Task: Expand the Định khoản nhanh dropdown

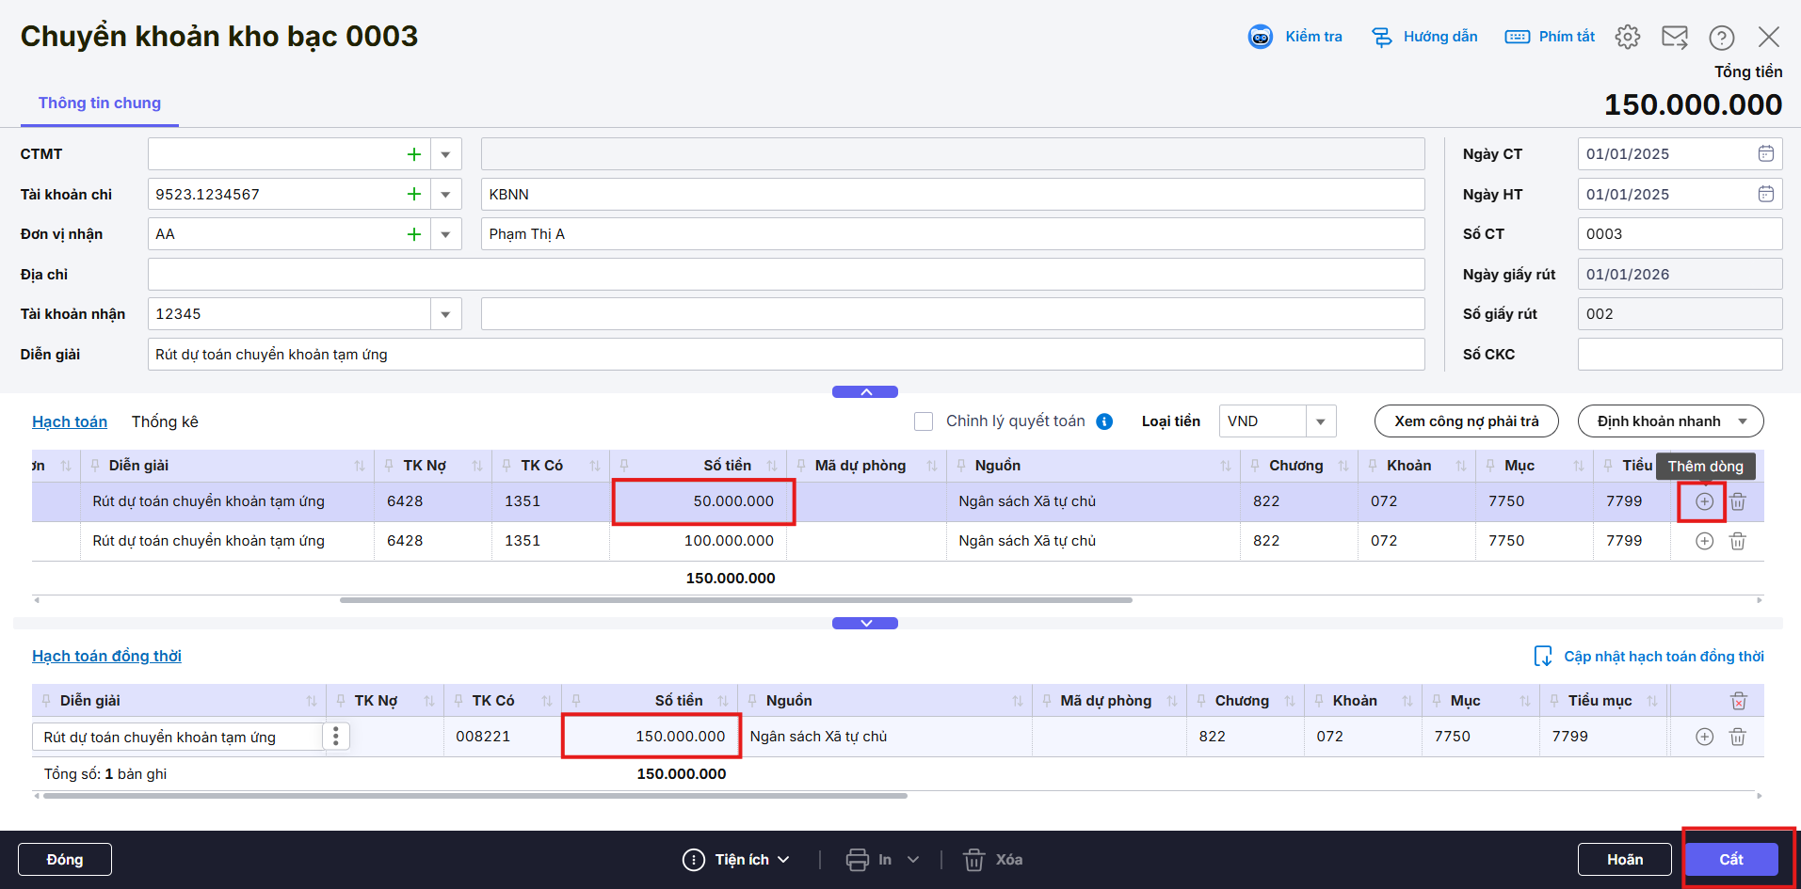Action: pos(1742,421)
